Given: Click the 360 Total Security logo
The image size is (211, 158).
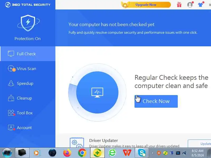Looking at the screenshot, I should pos(28,5).
